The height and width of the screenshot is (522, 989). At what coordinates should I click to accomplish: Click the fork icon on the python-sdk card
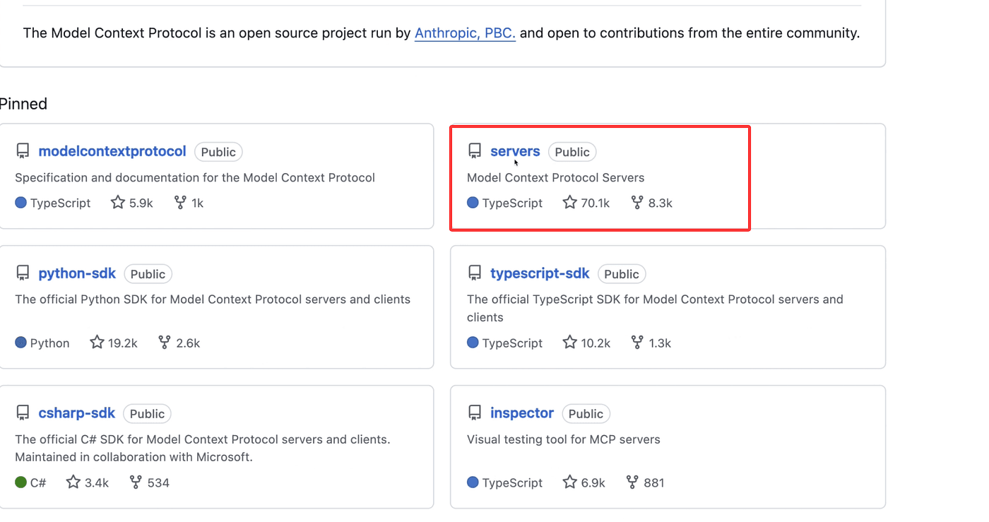pyautogui.click(x=165, y=343)
